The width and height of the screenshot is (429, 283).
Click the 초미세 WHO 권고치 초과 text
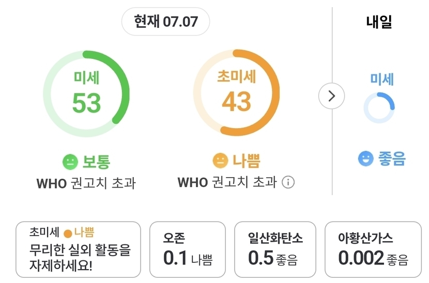[x=227, y=182]
